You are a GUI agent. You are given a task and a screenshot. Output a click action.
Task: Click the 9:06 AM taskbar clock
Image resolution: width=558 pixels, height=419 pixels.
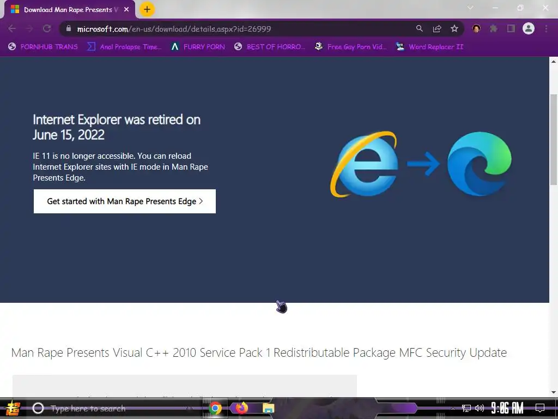(x=507, y=408)
